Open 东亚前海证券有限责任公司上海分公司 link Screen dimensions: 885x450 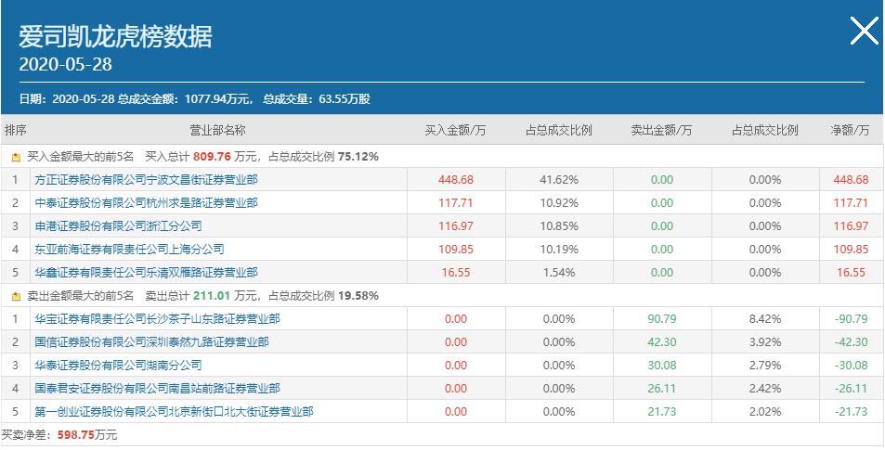(129, 250)
